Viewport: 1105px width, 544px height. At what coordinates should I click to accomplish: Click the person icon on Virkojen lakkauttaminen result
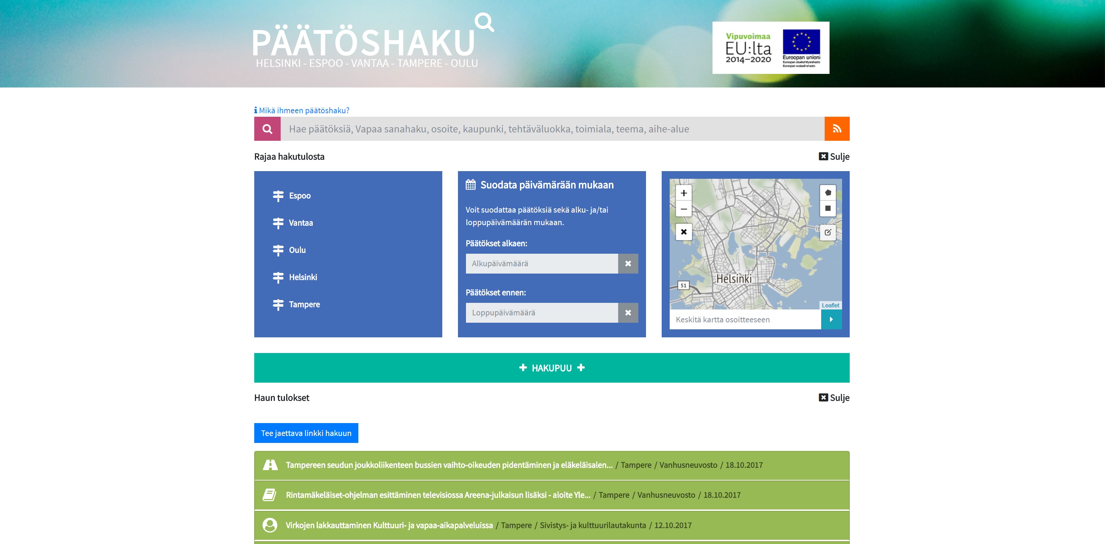[x=270, y=525]
